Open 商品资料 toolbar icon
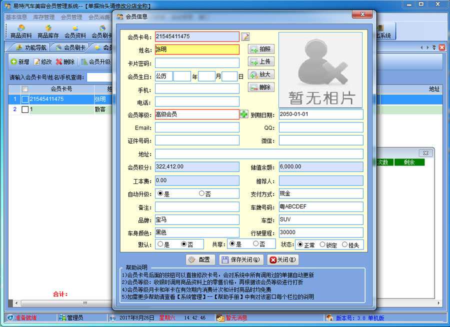The image size is (450, 327). tap(21, 32)
